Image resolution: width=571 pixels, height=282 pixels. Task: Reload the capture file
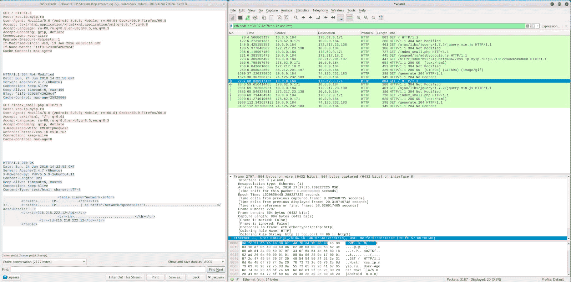287,17
